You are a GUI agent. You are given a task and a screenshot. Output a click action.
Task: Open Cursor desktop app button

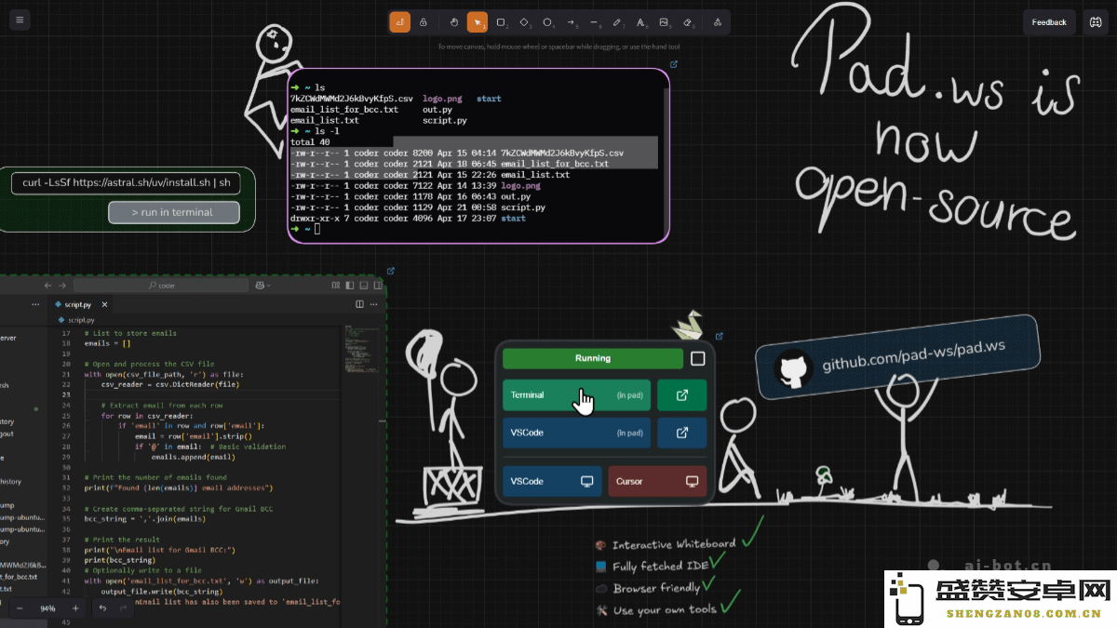click(657, 481)
